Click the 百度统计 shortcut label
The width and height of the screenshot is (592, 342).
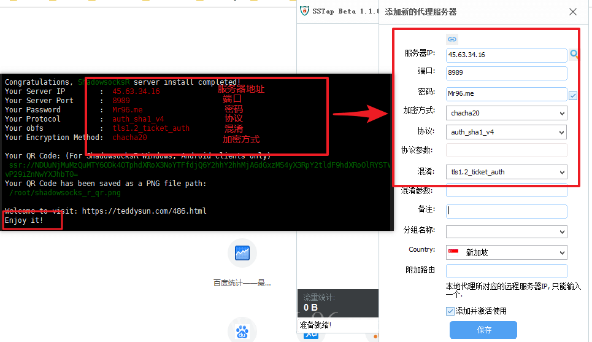pos(242,282)
